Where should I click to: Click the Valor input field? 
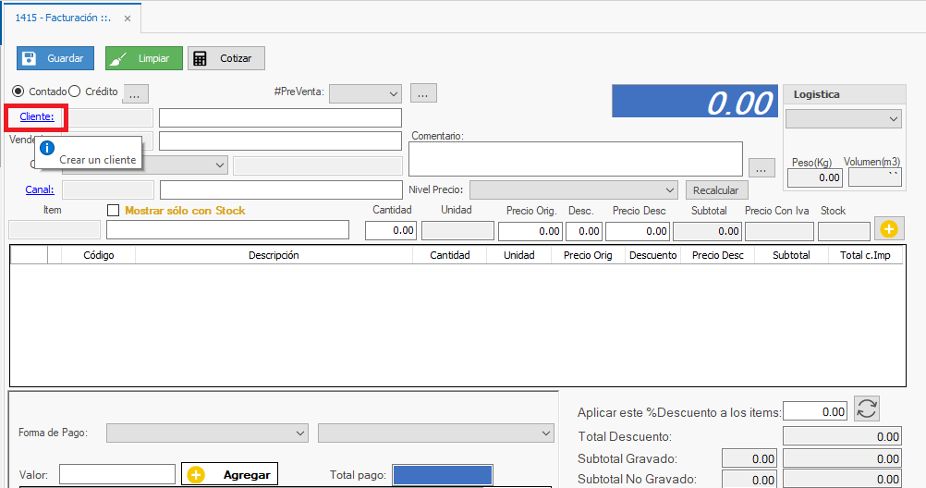[x=117, y=474]
